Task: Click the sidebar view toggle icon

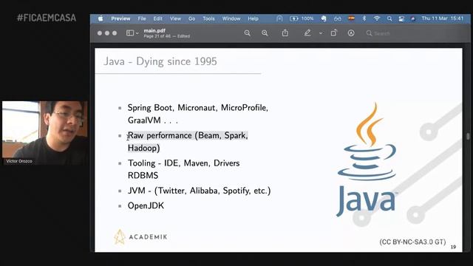Action: tap(130, 33)
